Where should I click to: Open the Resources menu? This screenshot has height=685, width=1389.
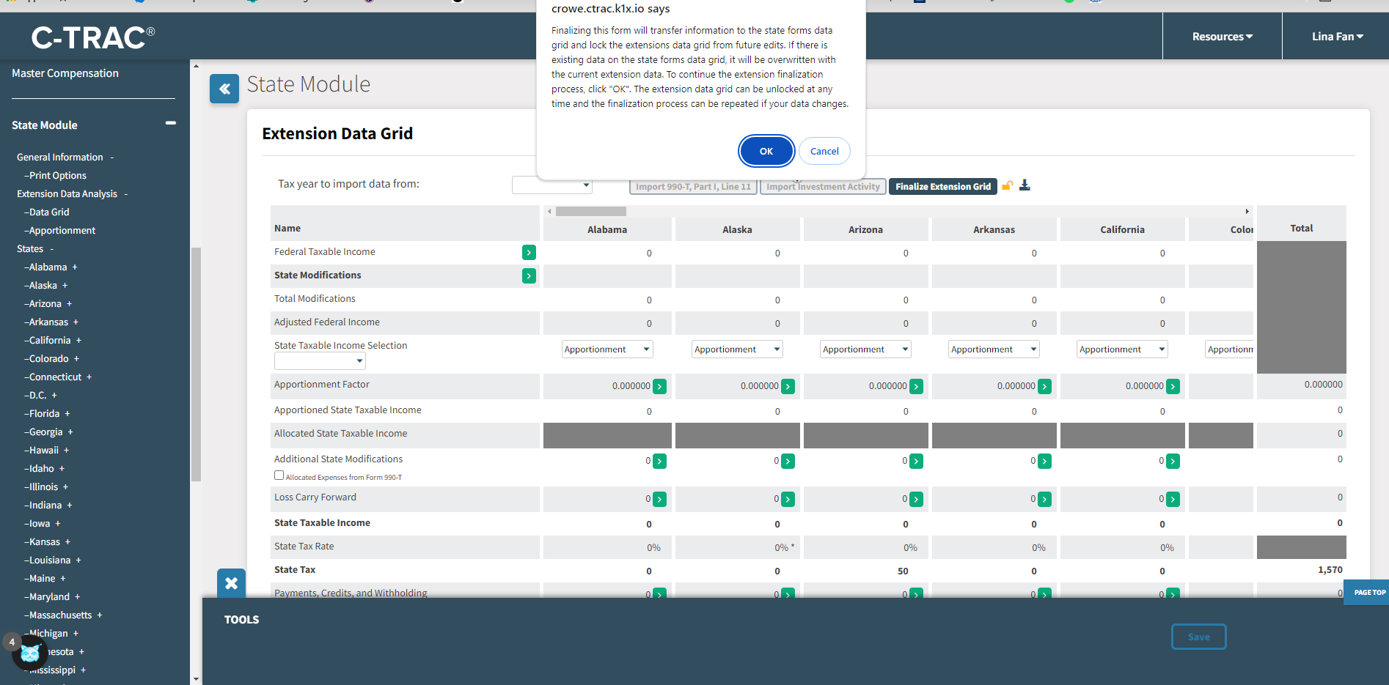pyautogui.click(x=1222, y=37)
